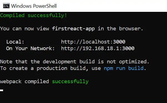Click the blue npm run build command

coord(124,68)
